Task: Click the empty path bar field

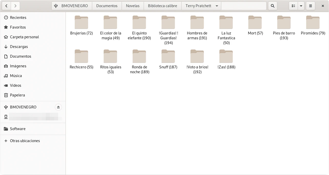Action: (243, 6)
